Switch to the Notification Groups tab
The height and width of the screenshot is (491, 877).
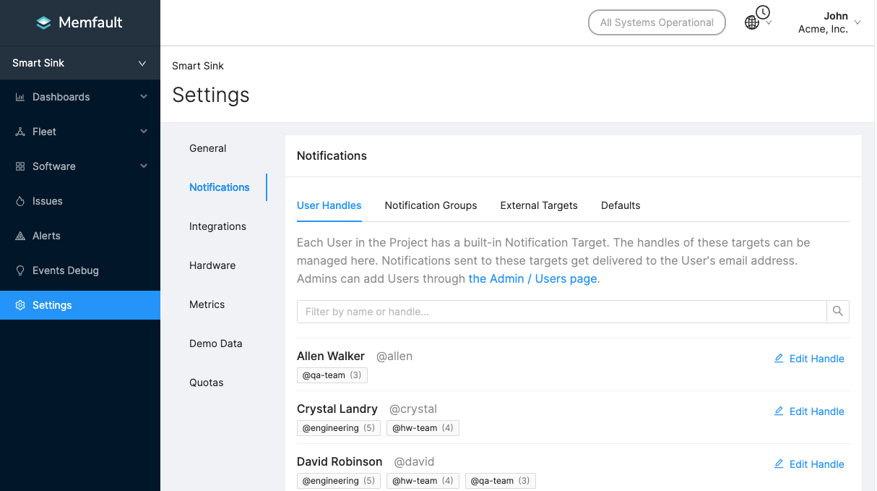coord(431,205)
